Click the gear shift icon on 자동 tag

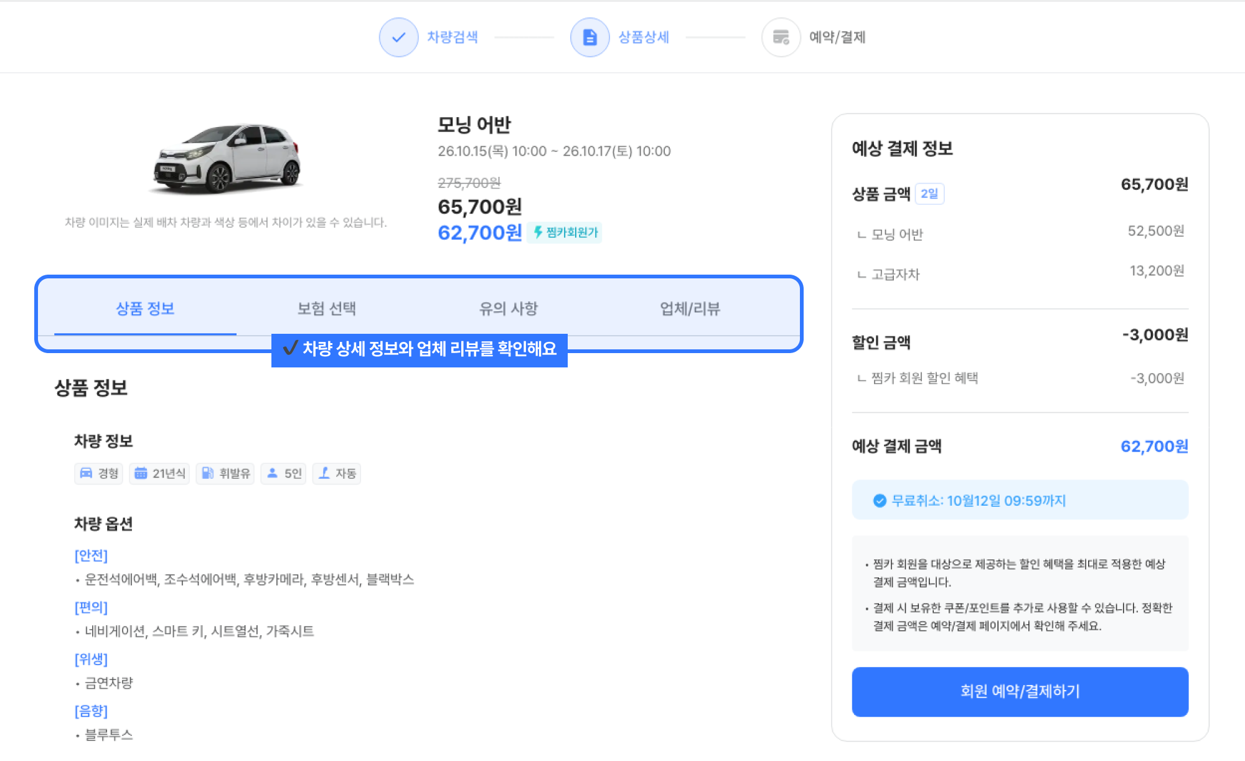[x=324, y=473]
